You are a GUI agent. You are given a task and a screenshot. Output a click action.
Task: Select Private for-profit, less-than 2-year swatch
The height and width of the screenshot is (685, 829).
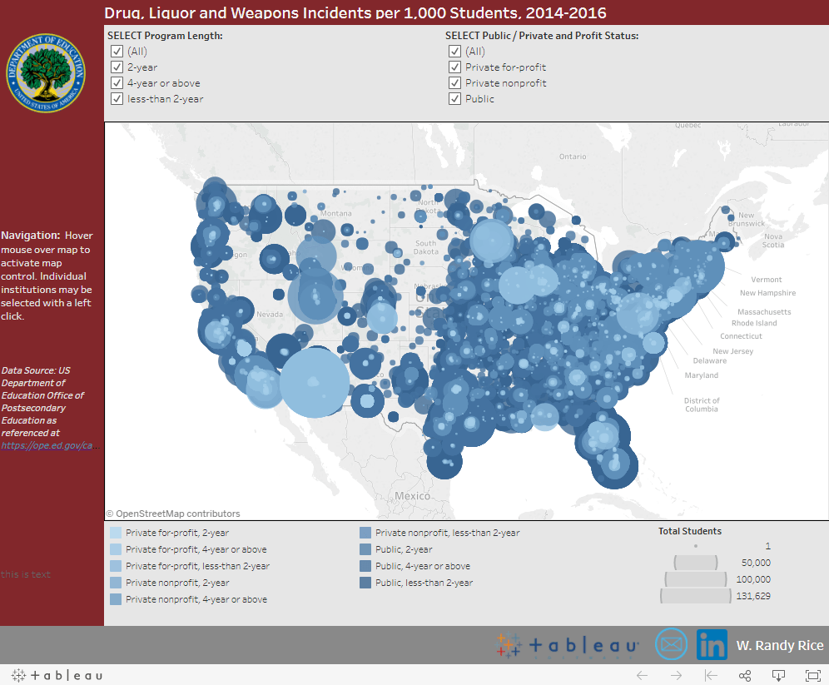[x=115, y=566]
